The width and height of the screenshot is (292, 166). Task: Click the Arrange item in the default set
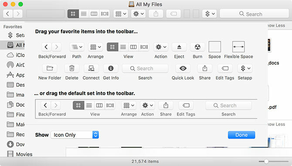(x=129, y=105)
